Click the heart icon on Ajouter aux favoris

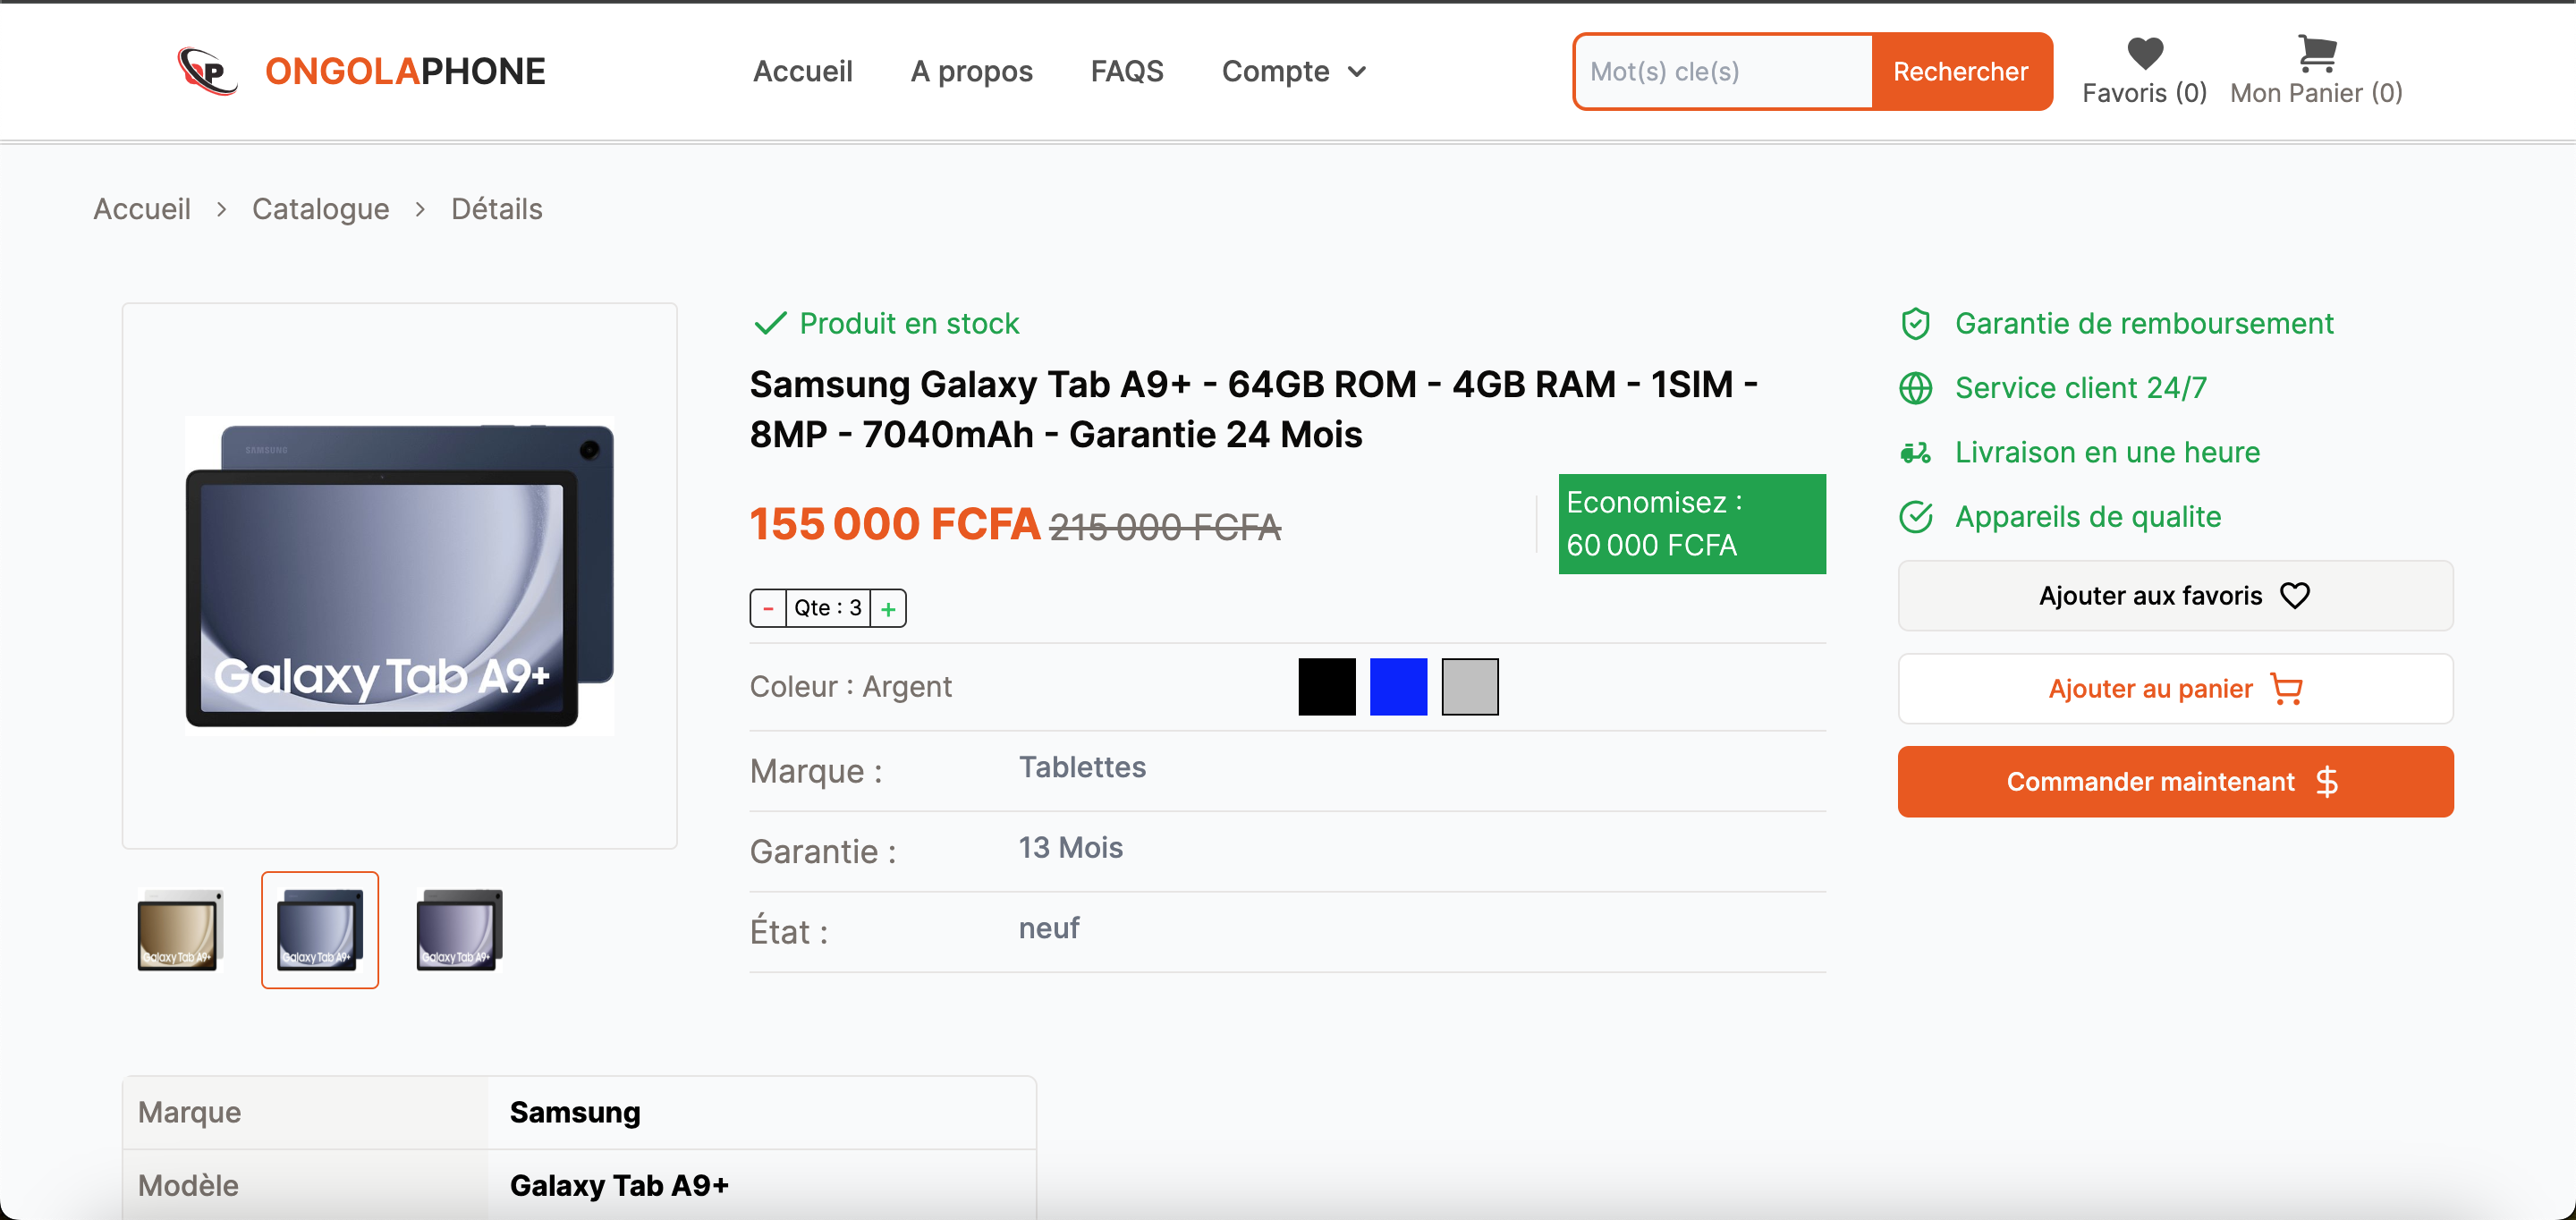pyautogui.click(x=2295, y=596)
